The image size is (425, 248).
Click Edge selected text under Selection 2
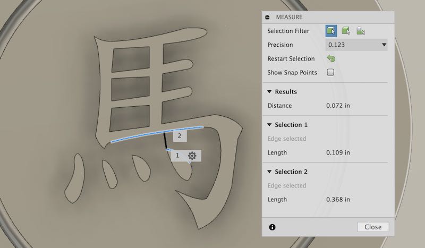(287, 186)
